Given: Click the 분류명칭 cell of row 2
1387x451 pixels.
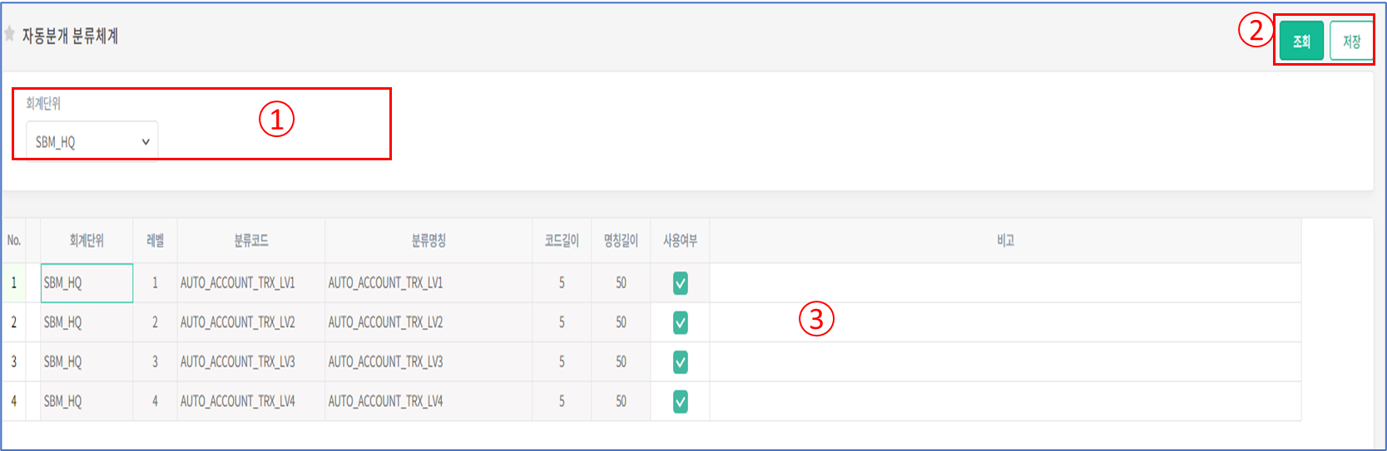Looking at the screenshot, I should (x=428, y=322).
